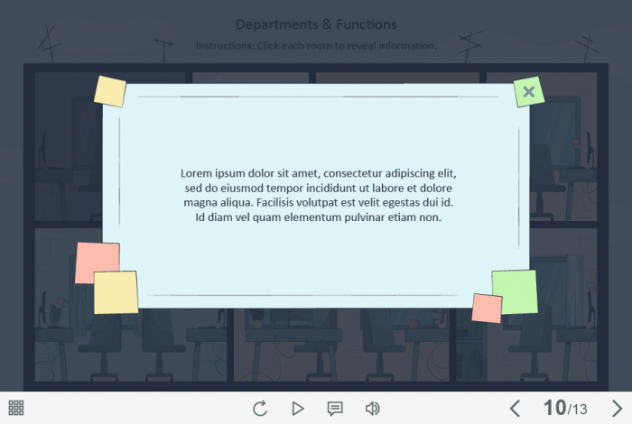Click the Departments & Functions title
Image resolution: width=632 pixels, height=424 pixels.
pyautogui.click(x=316, y=24)
